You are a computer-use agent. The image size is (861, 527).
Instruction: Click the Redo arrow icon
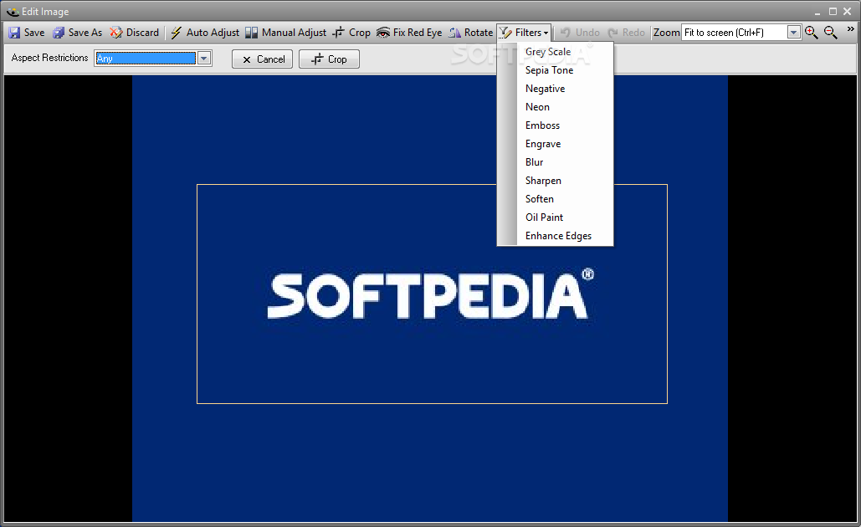click(x=612, y=33)
